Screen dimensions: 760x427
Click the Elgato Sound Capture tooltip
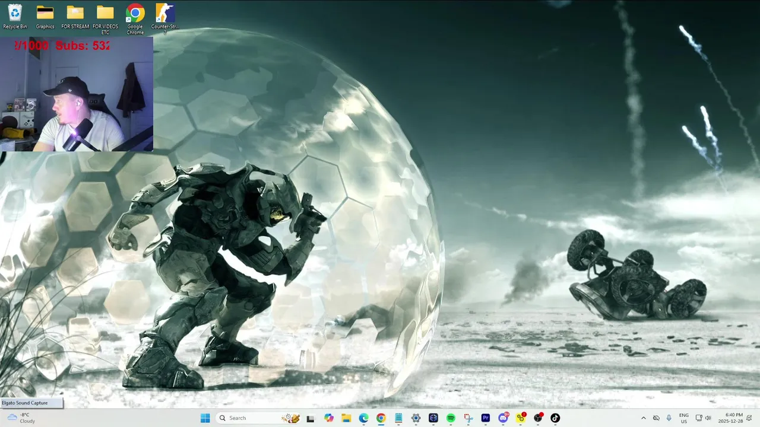point(31,403)
